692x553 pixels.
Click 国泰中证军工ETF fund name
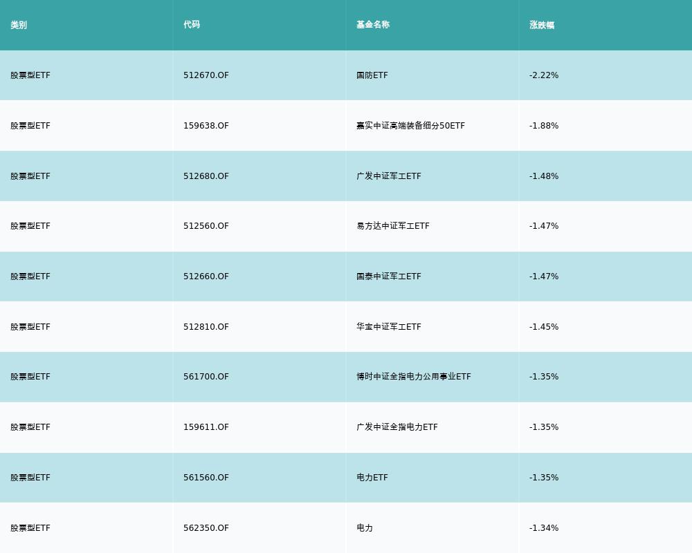click(389, 276)
